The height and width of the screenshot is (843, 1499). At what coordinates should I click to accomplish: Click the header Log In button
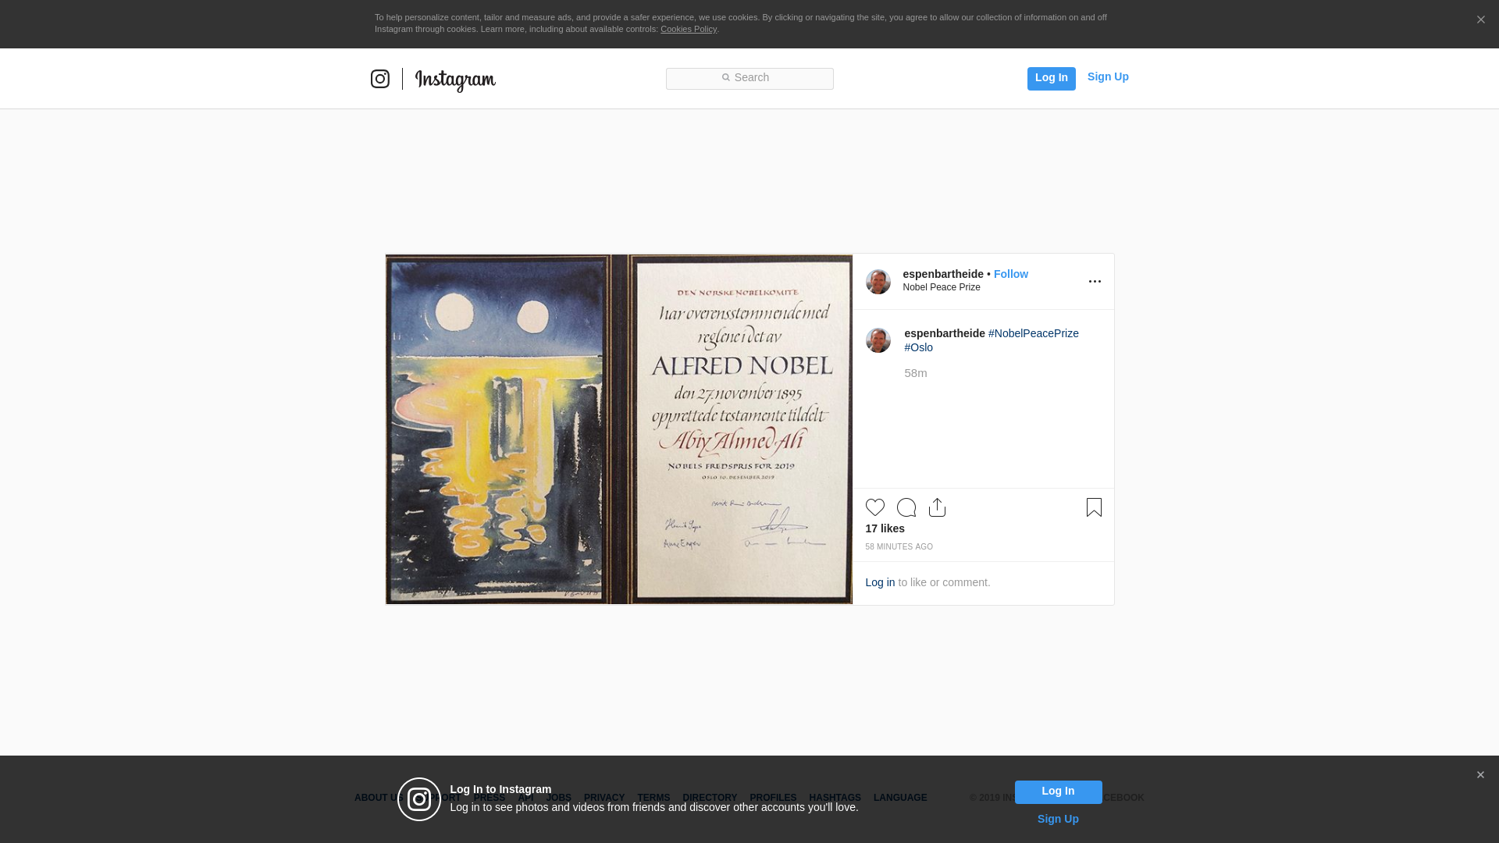click(x=1051, y=78)
